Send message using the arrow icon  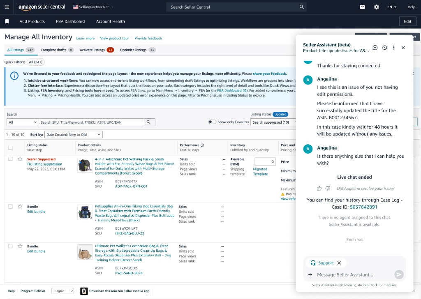(x=398, y=274)
